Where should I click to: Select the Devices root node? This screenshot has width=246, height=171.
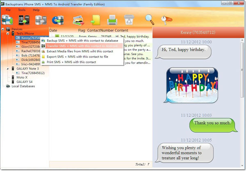(x=17, y=29)
